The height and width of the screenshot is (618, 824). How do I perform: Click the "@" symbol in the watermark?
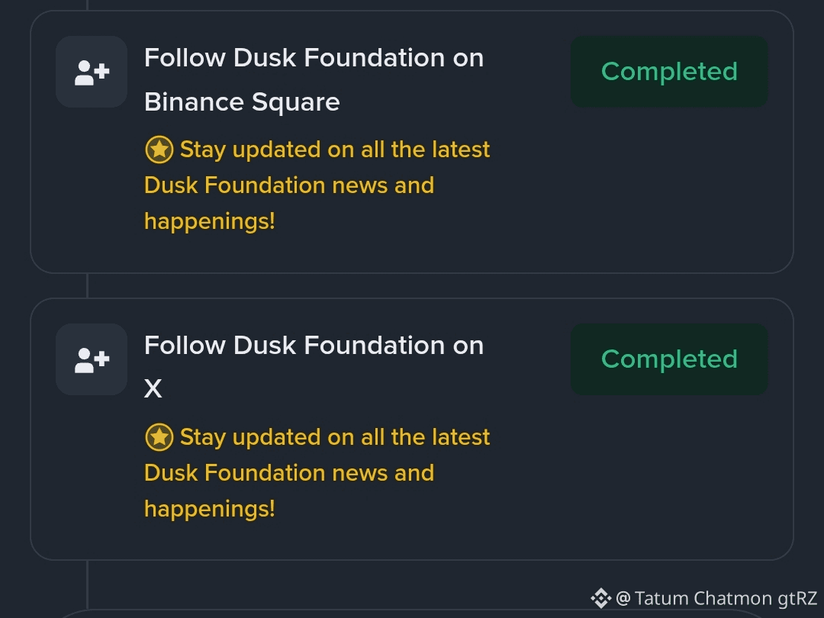pyautogui.click(x=623, y=598)
